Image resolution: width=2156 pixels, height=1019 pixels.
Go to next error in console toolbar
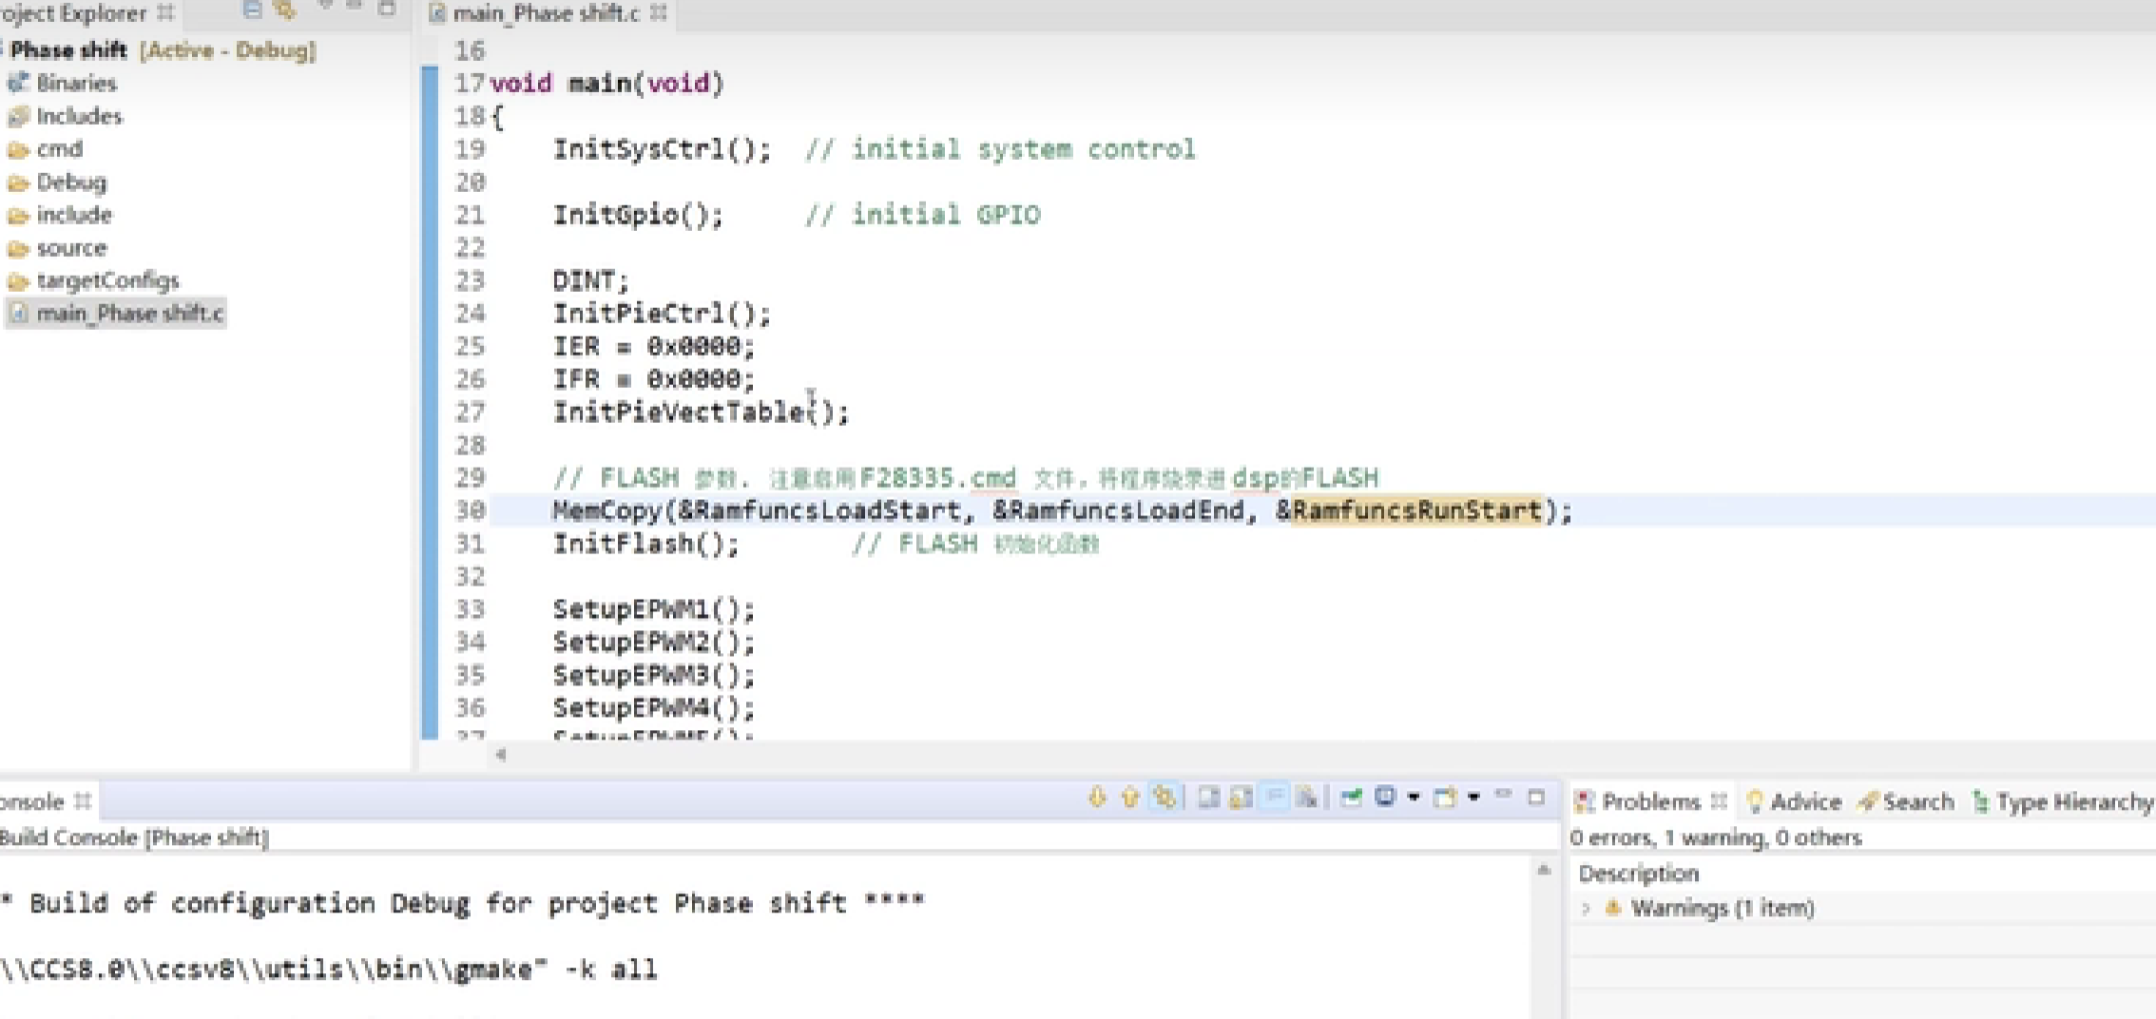pos(1097,798)
